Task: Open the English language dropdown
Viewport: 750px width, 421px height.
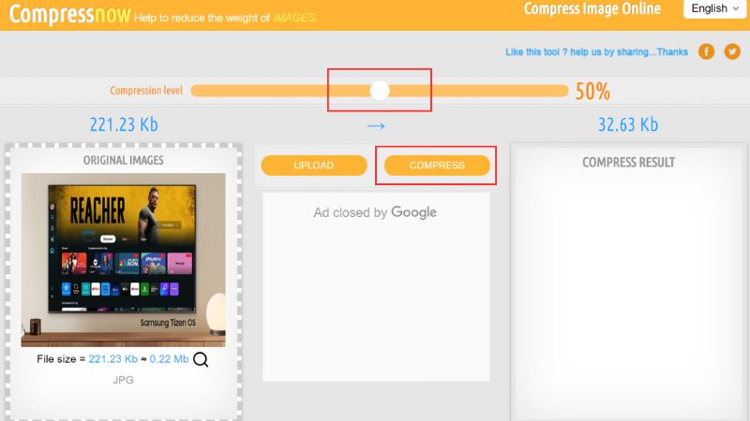Action: point(714,8)
